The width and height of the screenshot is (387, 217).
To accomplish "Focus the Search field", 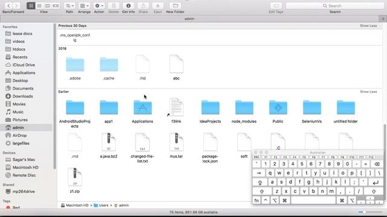I will pos(335,5).
